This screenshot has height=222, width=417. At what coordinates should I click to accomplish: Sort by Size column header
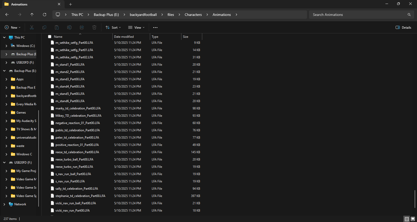coord(192,37)
